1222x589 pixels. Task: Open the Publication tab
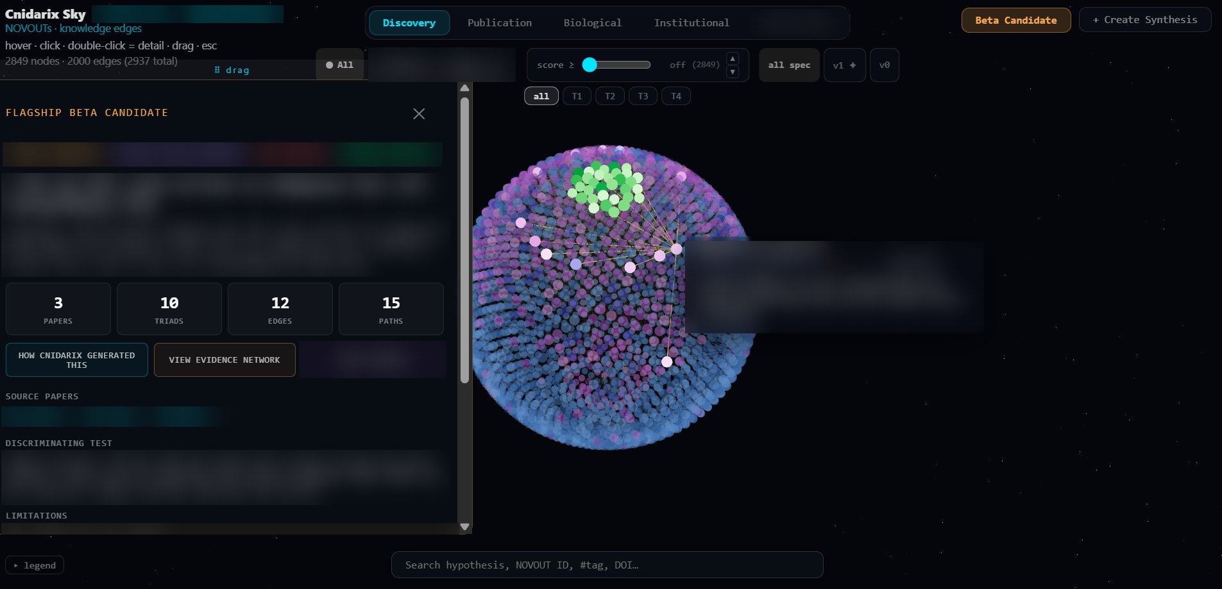tap(500, 22)
